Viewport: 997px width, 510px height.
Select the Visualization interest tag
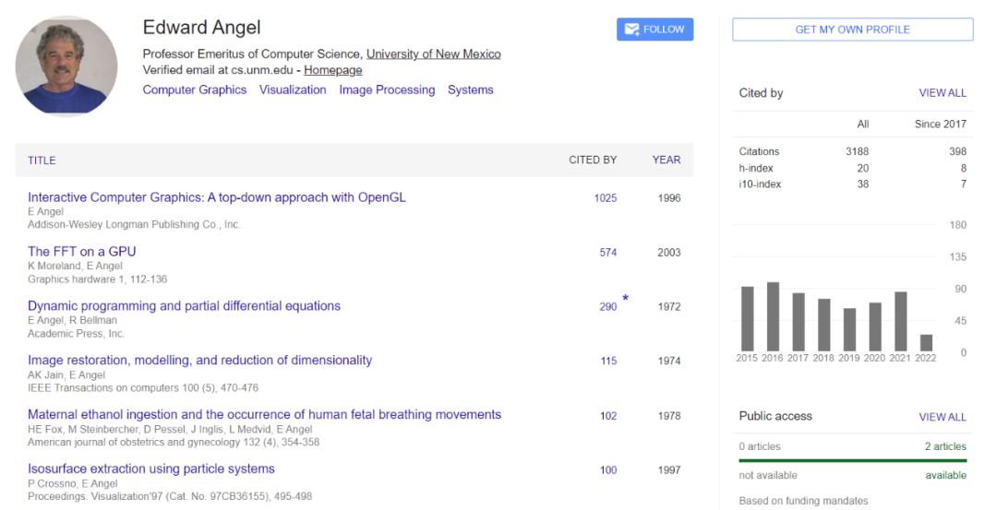click(293, 89)
